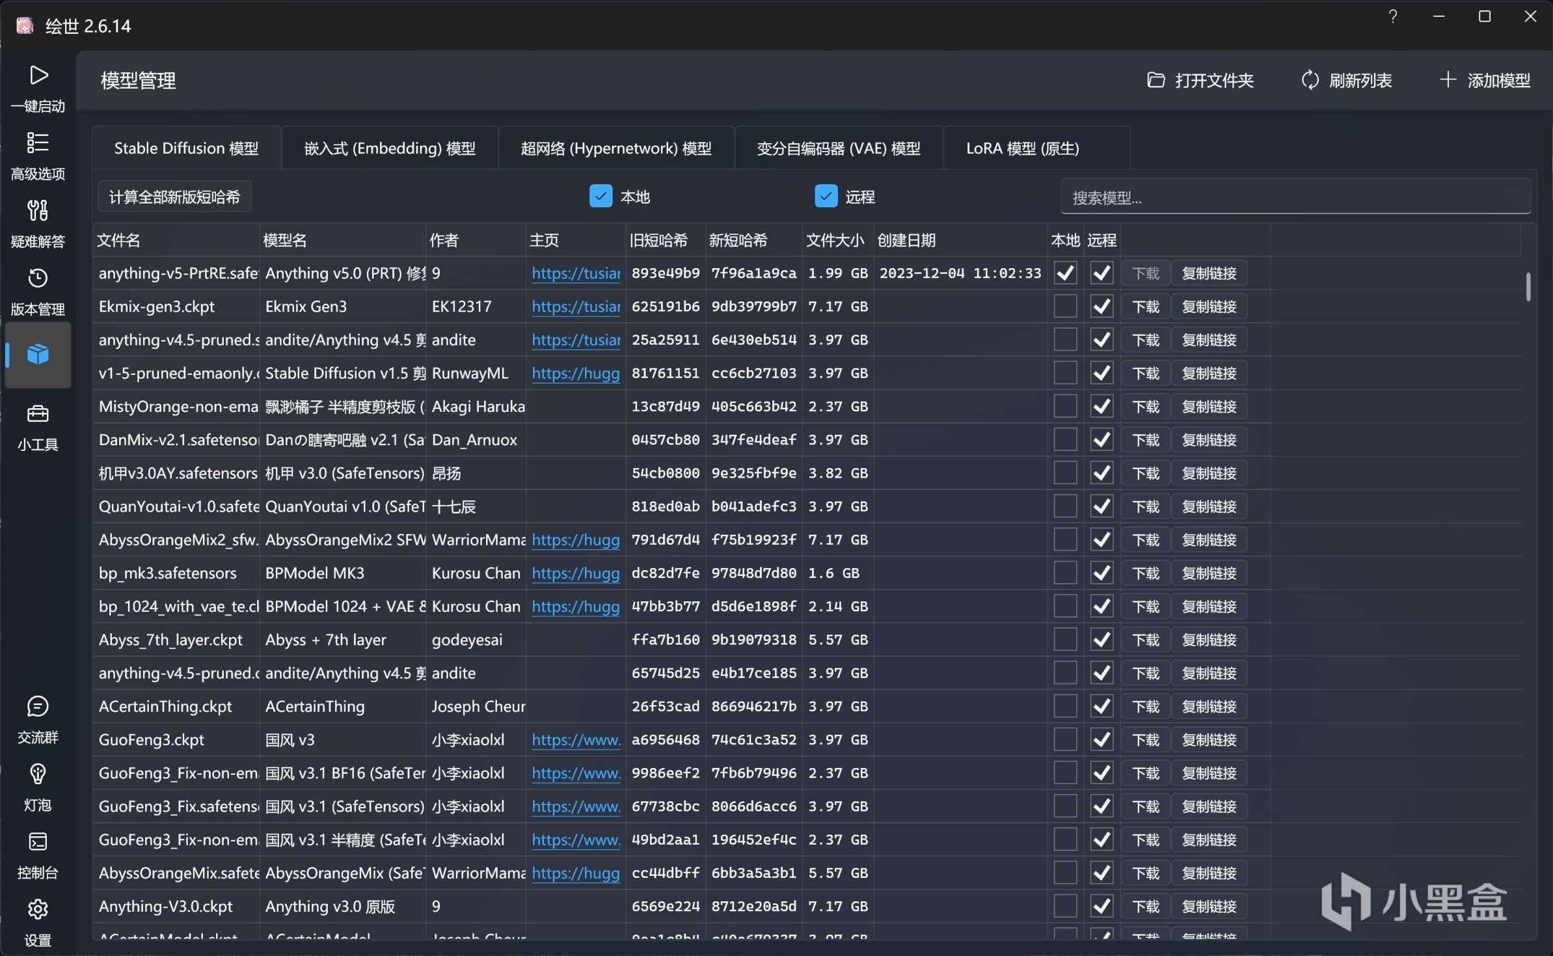1553x956 pixels.
Task: Click 下载 for GuoFeng3.ckpt row
Action: 1145,740
